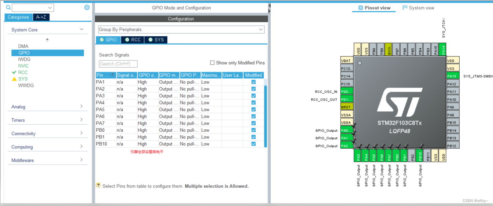Select the PD1 RCC_OSC_OUT pin

pyautogui.click(x=346, y=99)
